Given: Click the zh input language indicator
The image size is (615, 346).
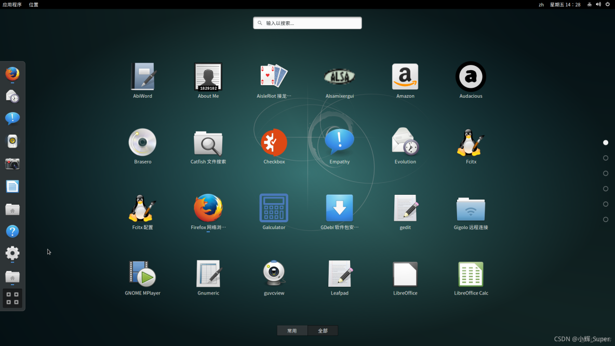Looking at the screenshot, I should (x=541, y=5).
